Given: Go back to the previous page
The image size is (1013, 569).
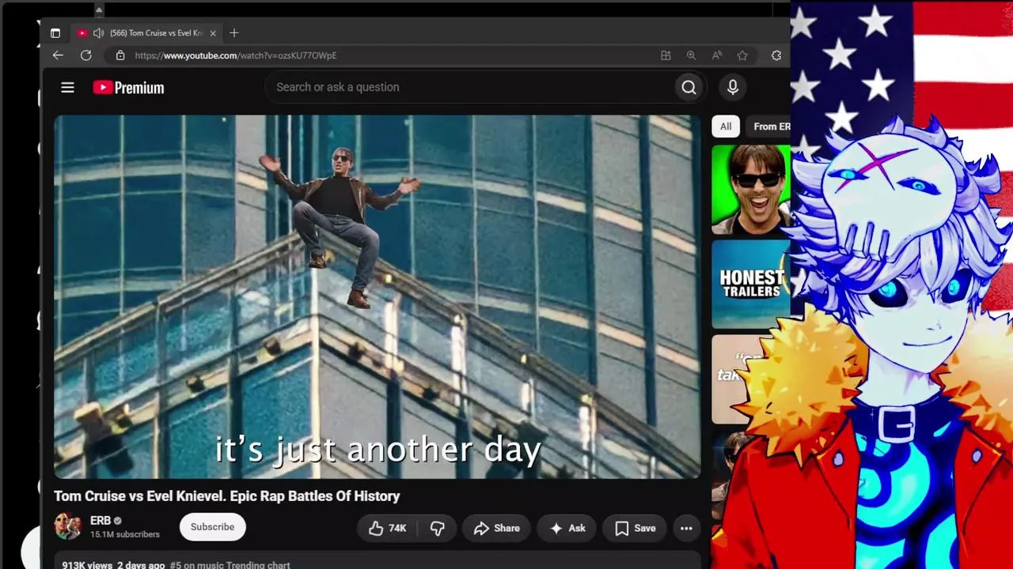Looking at the screenshot, I should tap(58, 55).
